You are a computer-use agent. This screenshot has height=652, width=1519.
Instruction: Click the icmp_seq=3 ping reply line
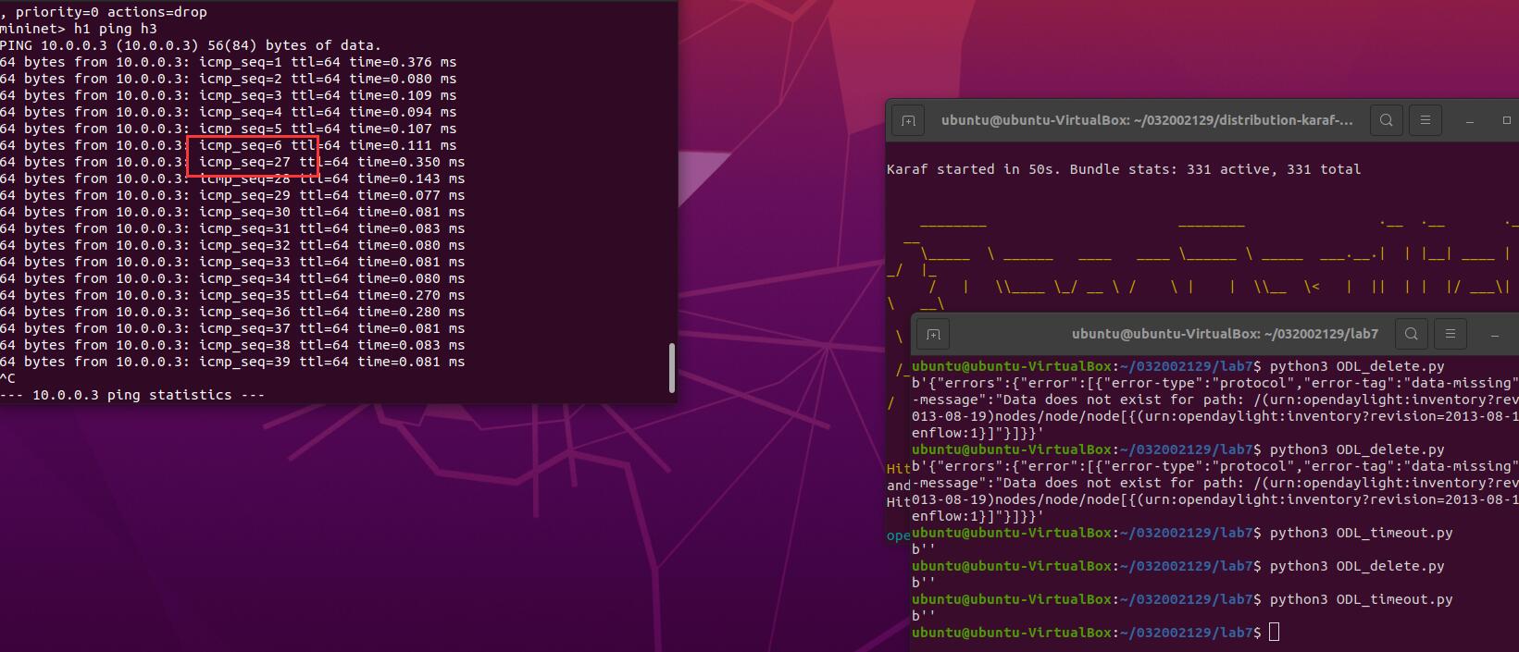(228, 95)
